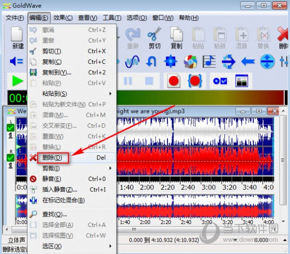Open the 查看(V) menu

click(x=88, y=18)
